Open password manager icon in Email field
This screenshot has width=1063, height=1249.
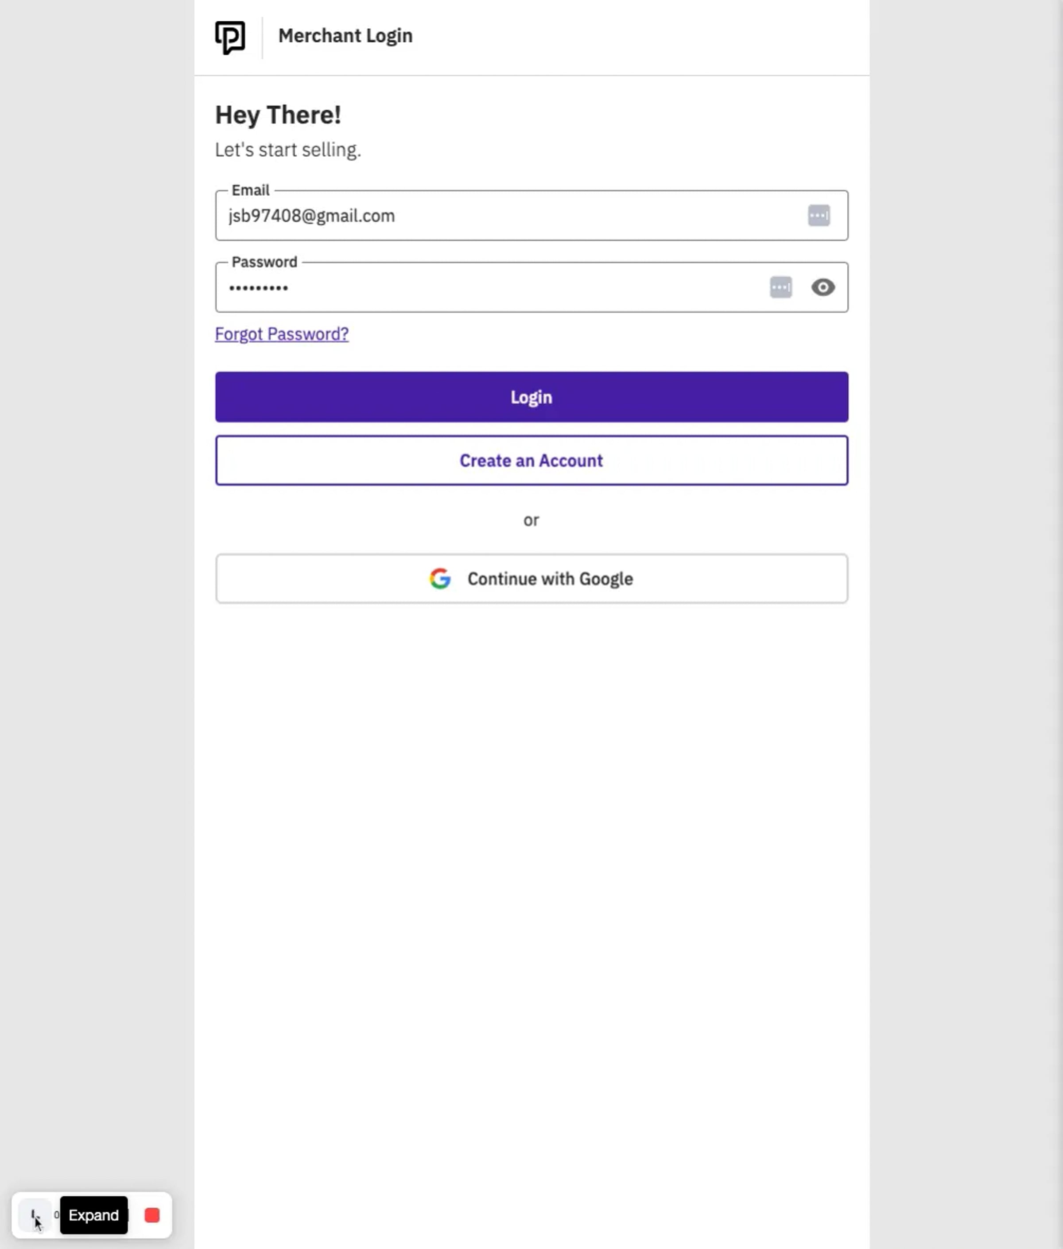(819, 215)
